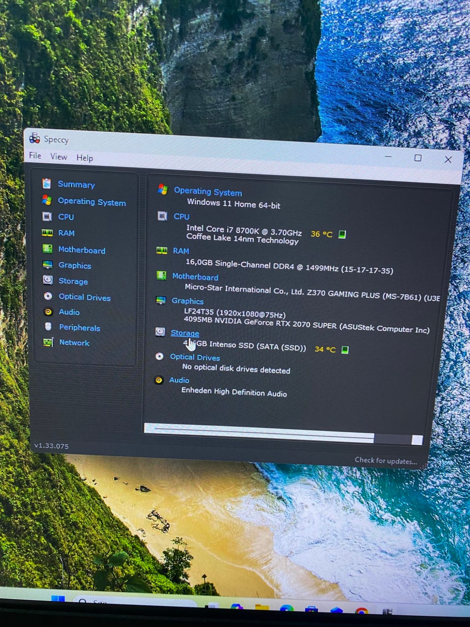This screenshot has width=470, height=627.
Task: Click the speaker icon beside the Audio heading in summary panel
Action: [159, 380]
